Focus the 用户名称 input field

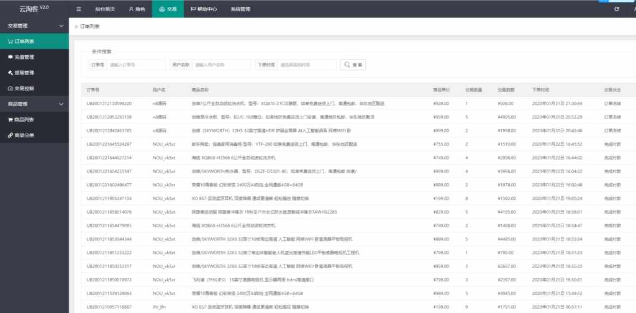tap(221, 65)
